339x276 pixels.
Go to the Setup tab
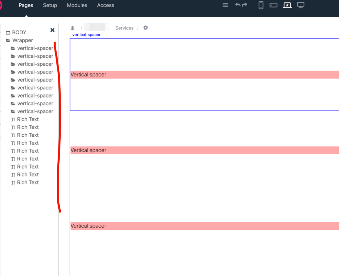(x=50, y=5)
